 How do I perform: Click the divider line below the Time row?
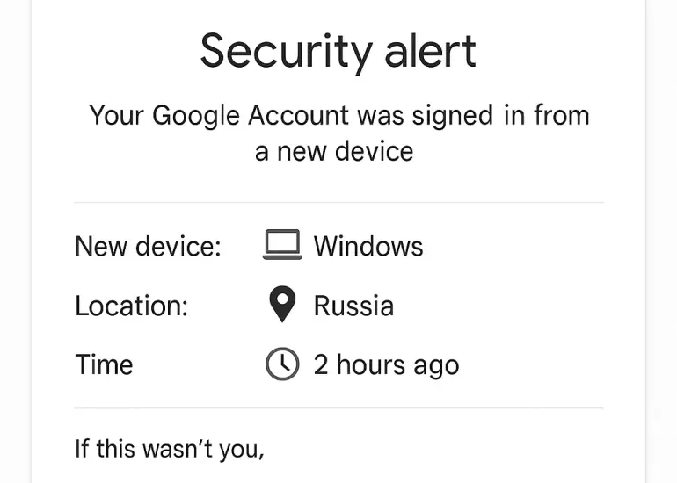tap(338, 408)
